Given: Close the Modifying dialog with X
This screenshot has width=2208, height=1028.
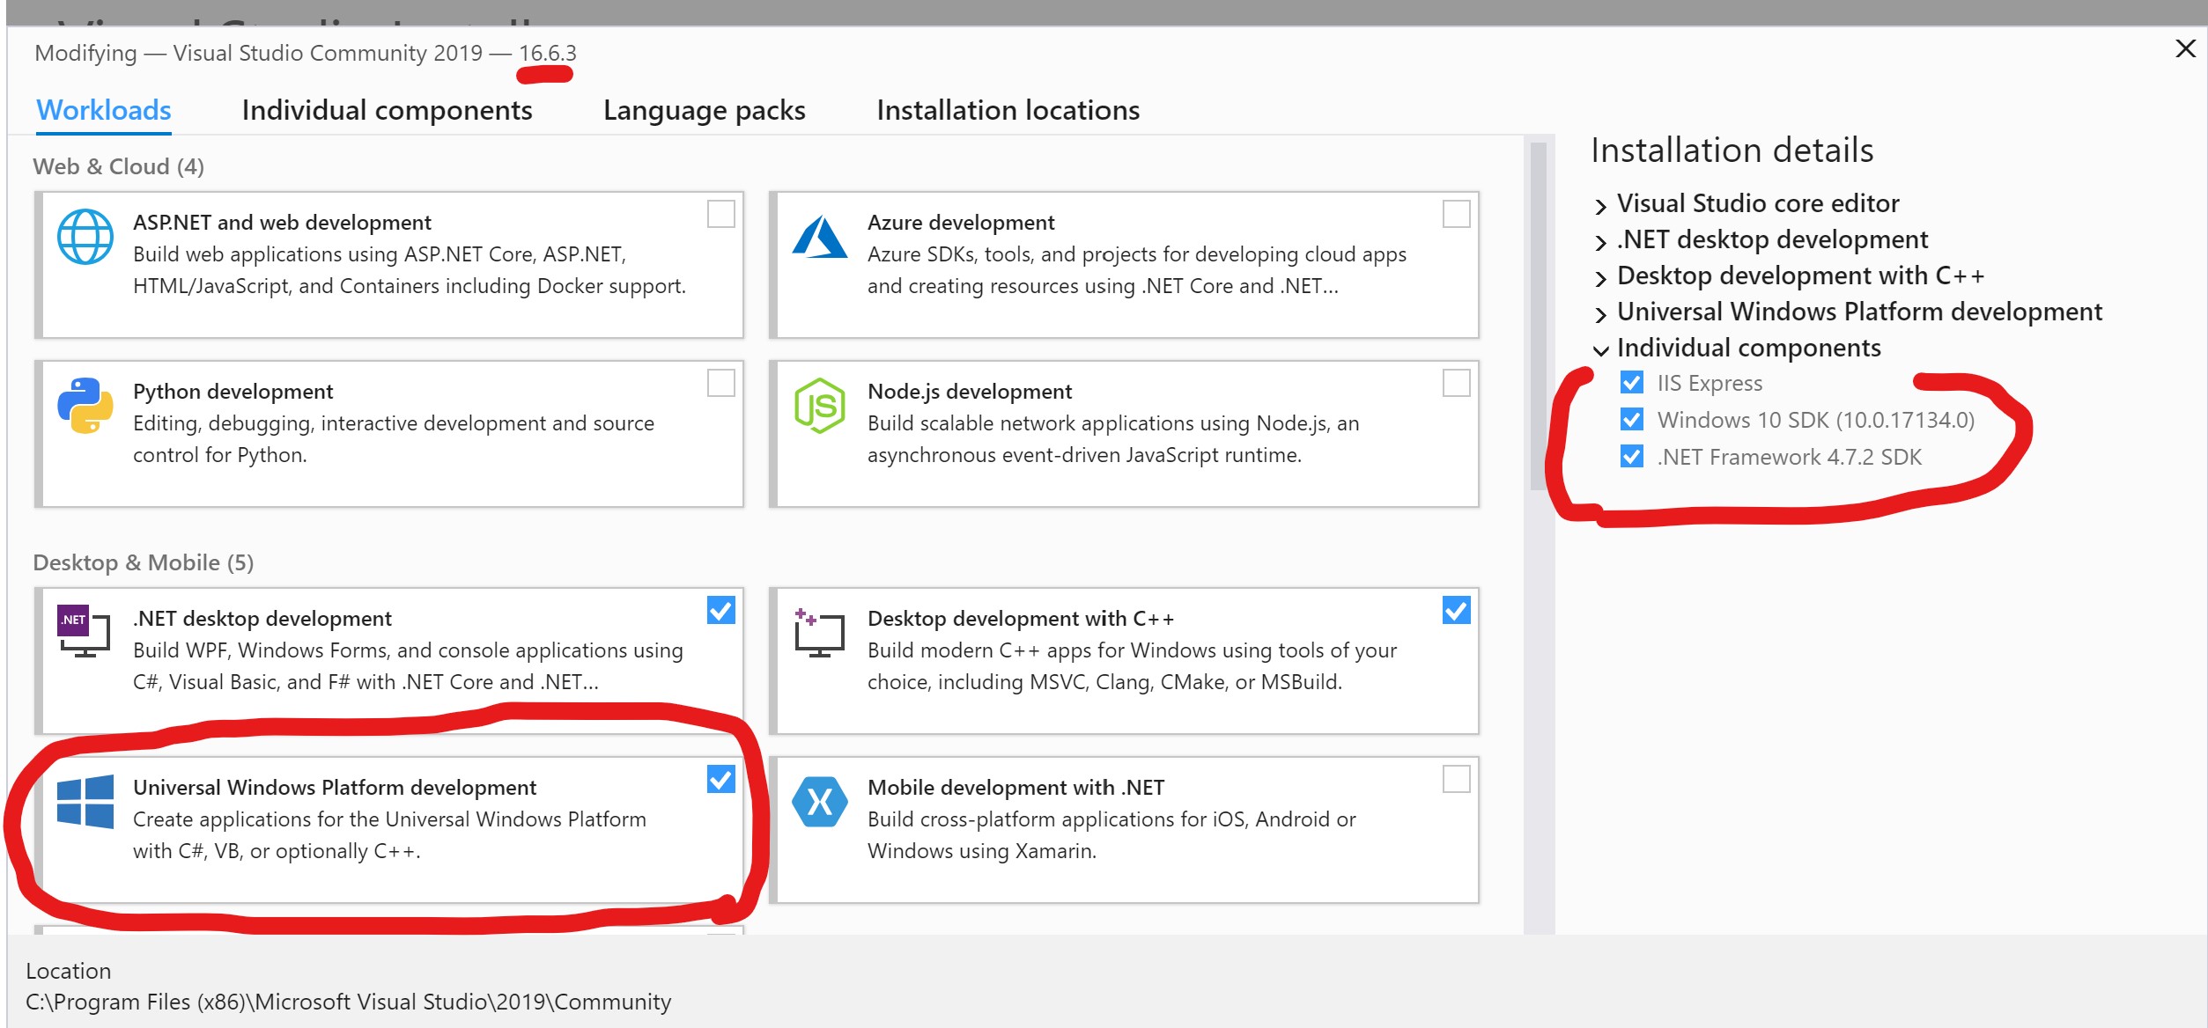Looking at the screenshot, I should (2185, 48).
